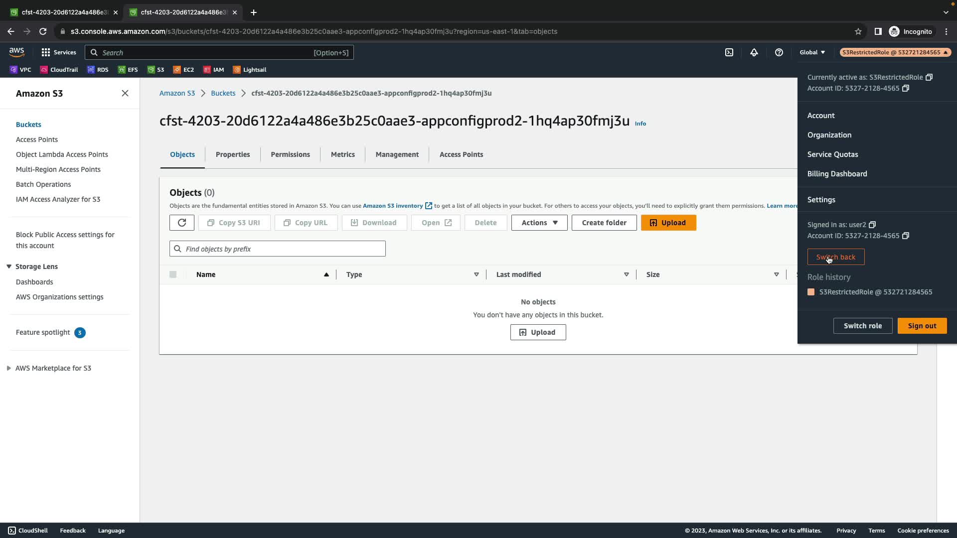Image resolution: width=957 pixels, height=538 pixels.
Task: Switch to the Permissions tab
Action: pyautogui.click(x=290, y=154)
